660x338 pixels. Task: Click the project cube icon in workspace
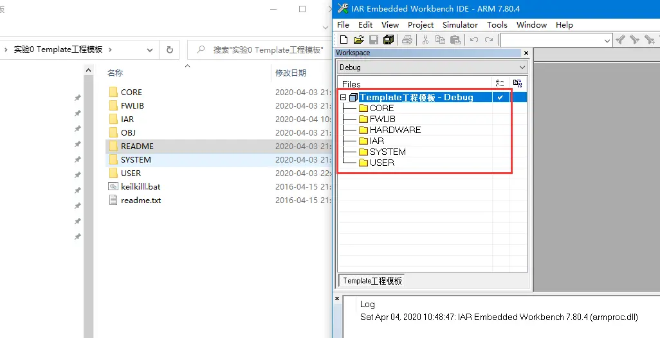(354, 98)
